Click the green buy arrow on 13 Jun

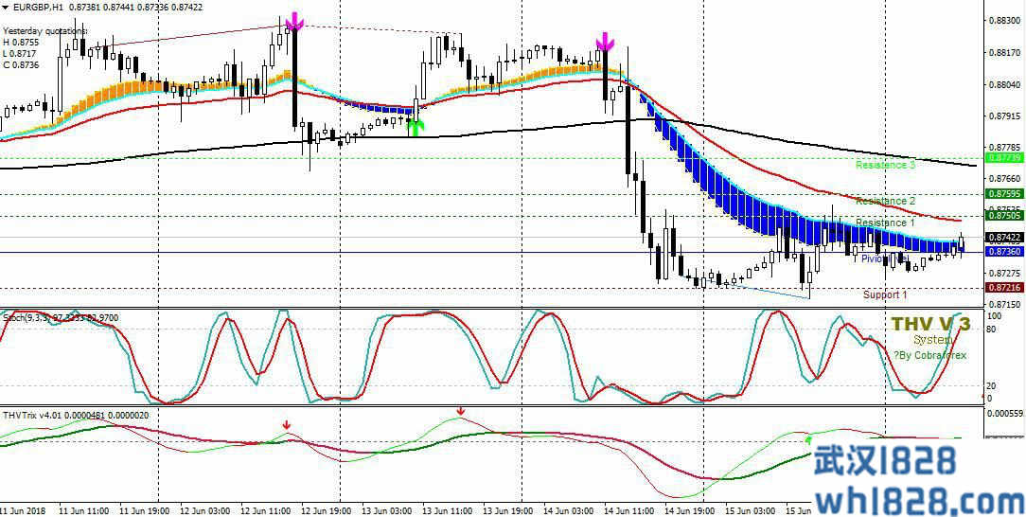pos(415,125)
